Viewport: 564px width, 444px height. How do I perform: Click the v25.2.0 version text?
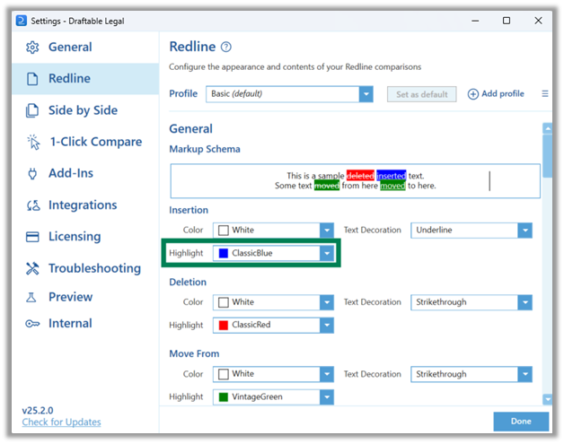[38, 411]
